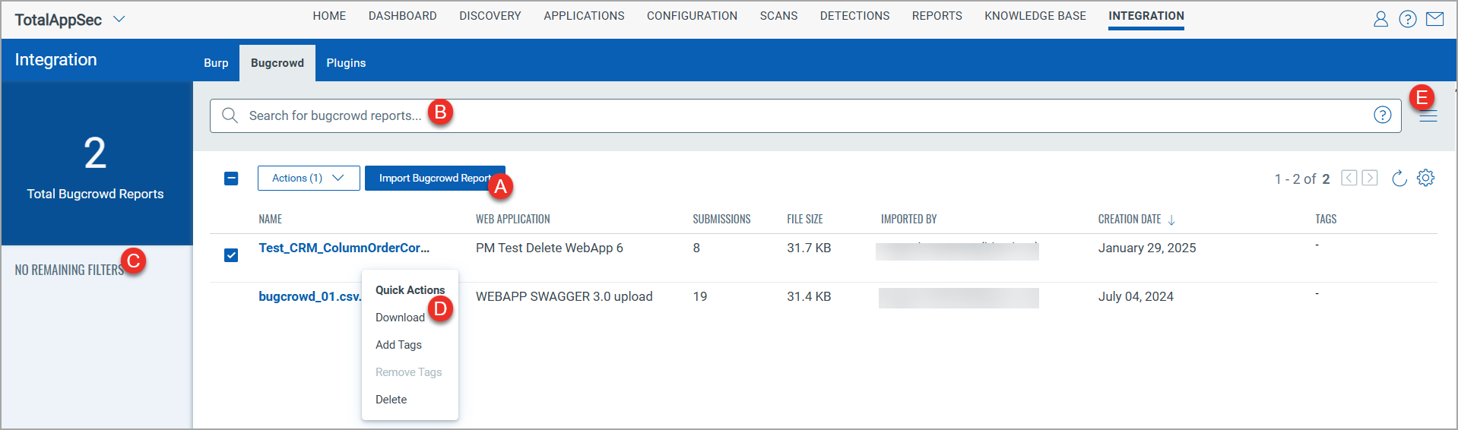
Task: Click PM Test Delete WebApp 6 cell
Action: [549, 248]
